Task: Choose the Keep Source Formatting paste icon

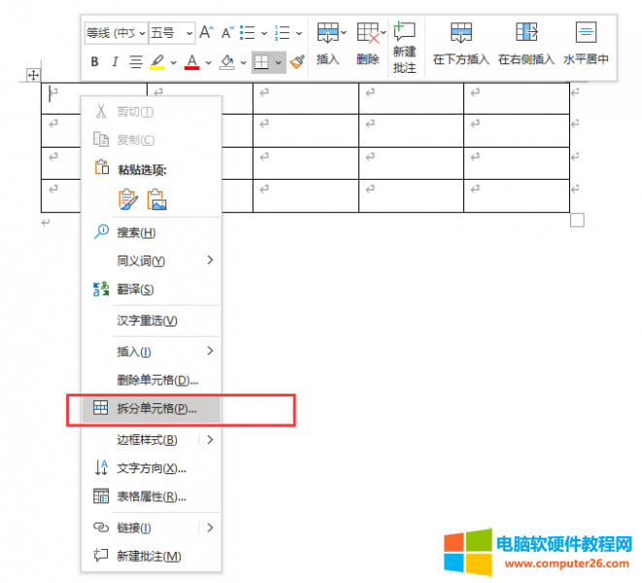Action: tap(128, 199)
